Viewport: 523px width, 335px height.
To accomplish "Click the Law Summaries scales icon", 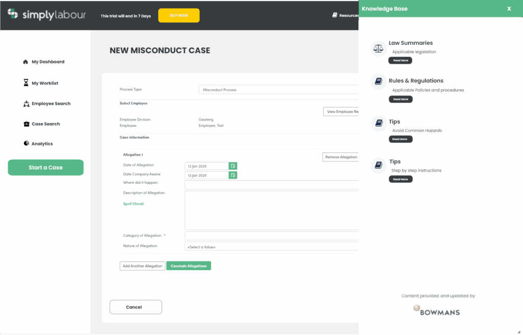I will [378, 49].
